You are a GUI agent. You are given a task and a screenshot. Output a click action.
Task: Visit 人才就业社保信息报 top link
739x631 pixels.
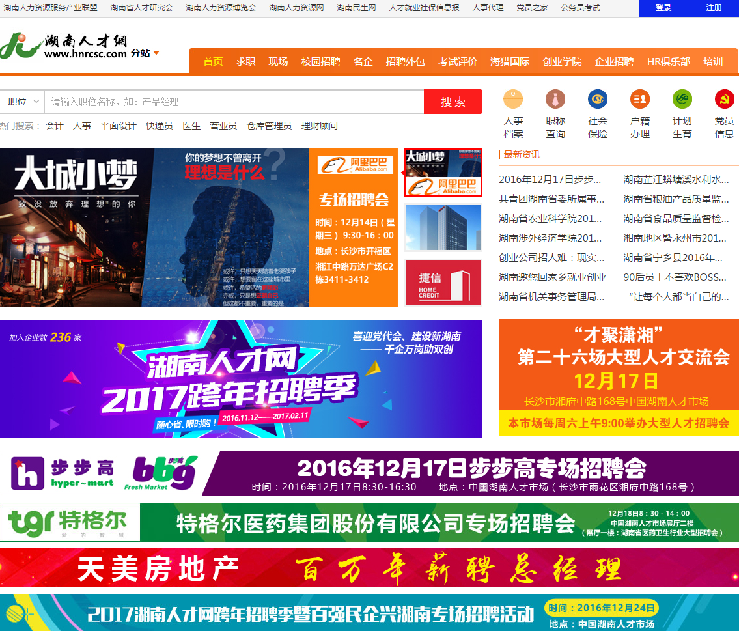[x=424, y=8]
